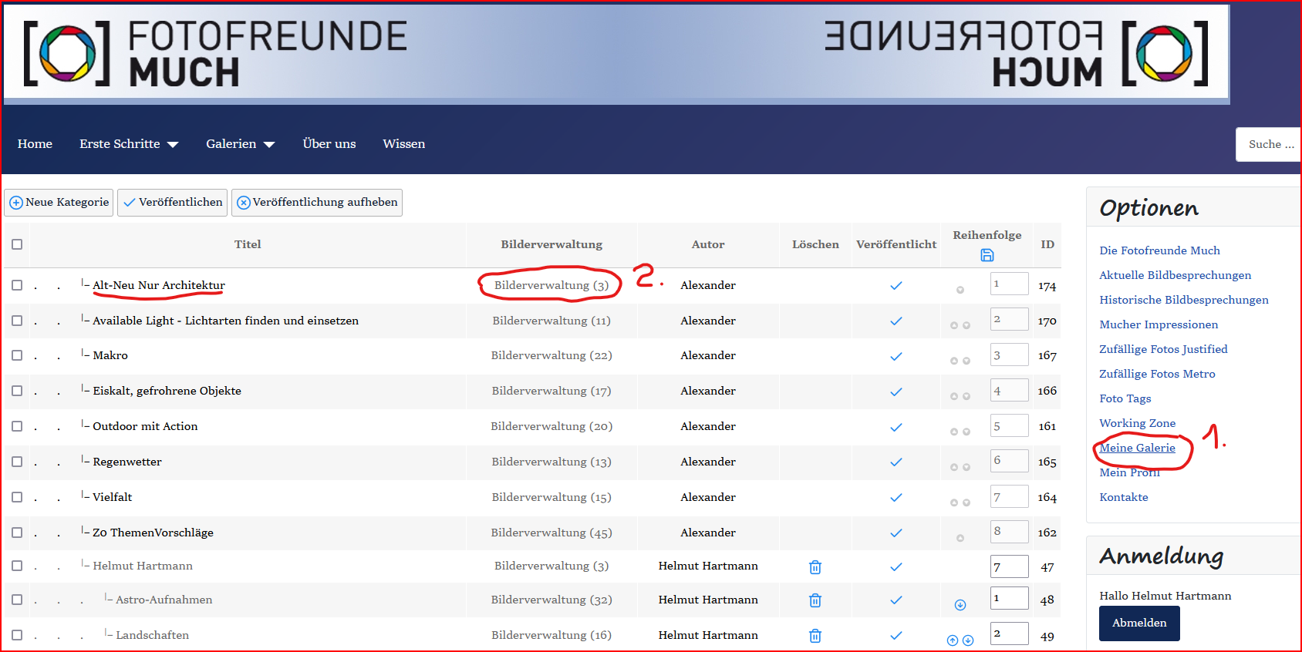Click published checkmark for Helmut Hartmann row
This screenshot has width=1302, height=652.
(896, 567)
